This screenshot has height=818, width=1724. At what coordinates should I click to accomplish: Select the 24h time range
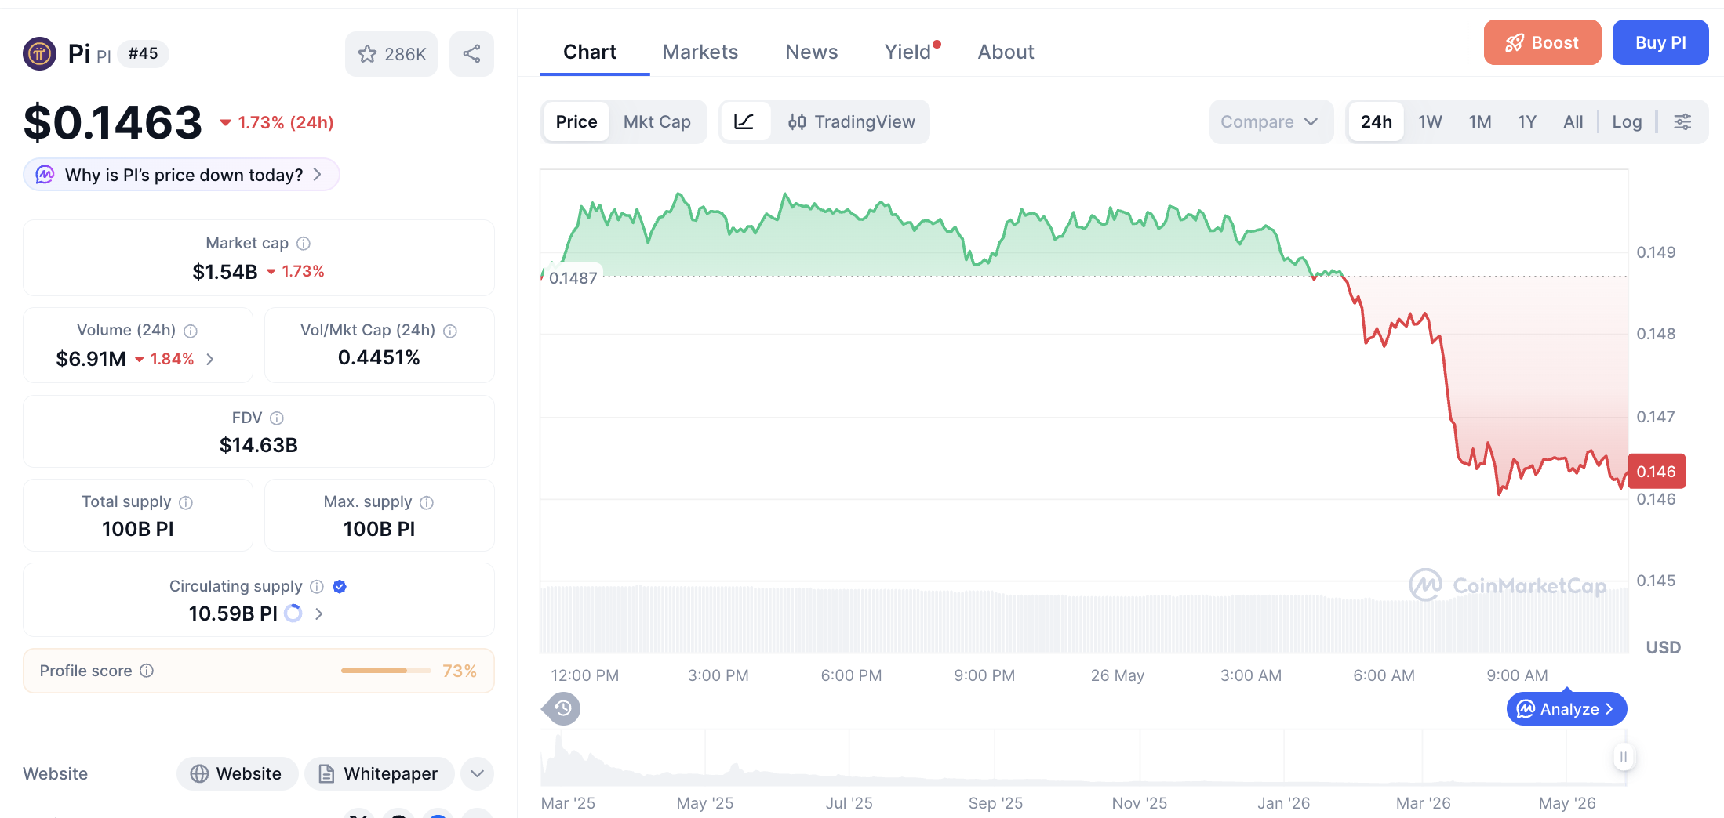pyautogui.click(x=1377, y=121)
